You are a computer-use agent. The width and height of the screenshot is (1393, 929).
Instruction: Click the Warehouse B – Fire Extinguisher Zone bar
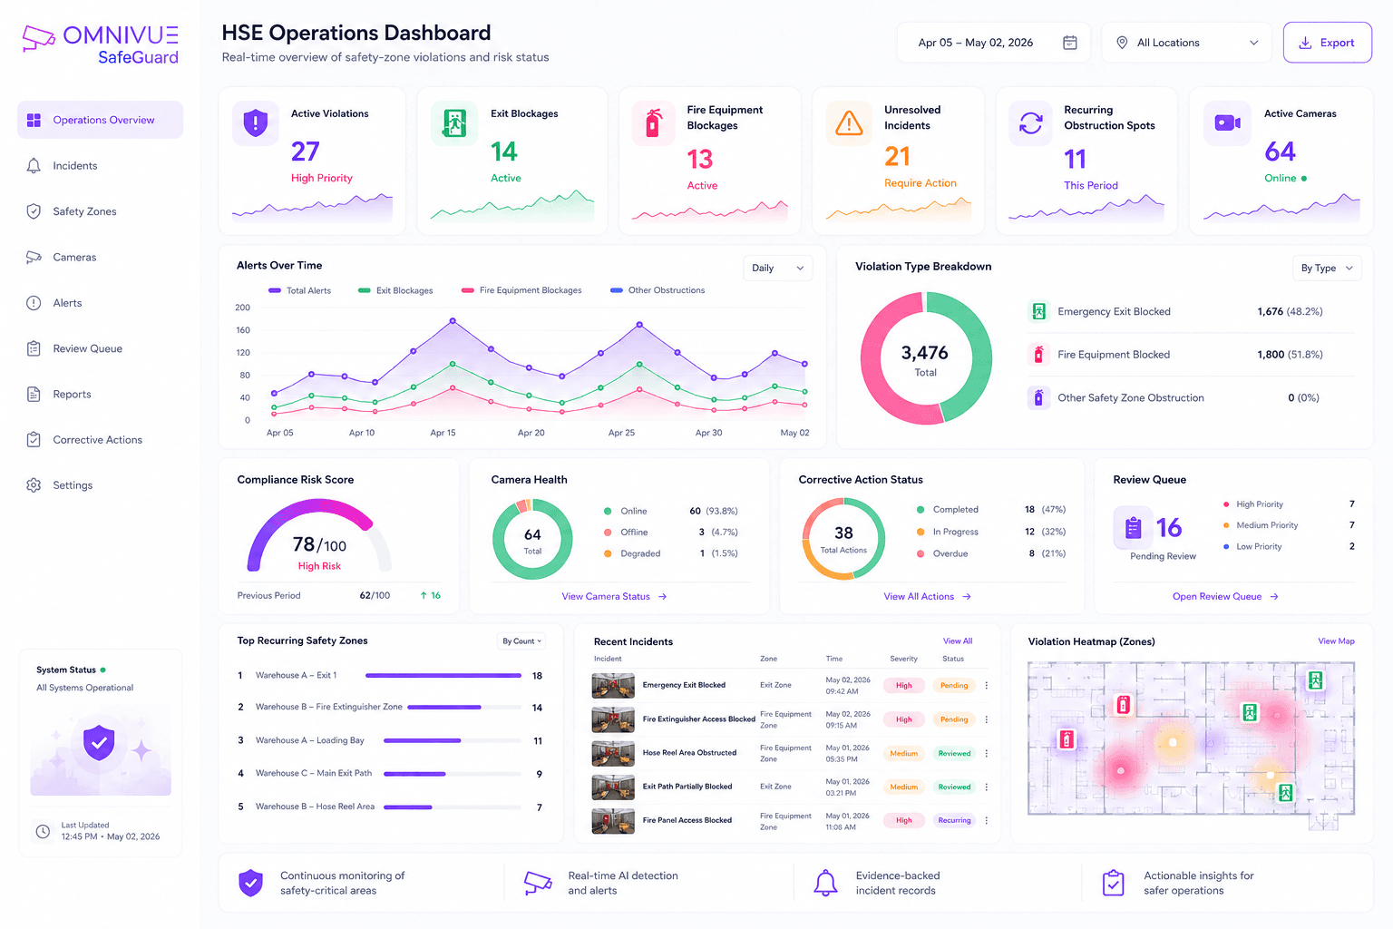pos(464,708)
